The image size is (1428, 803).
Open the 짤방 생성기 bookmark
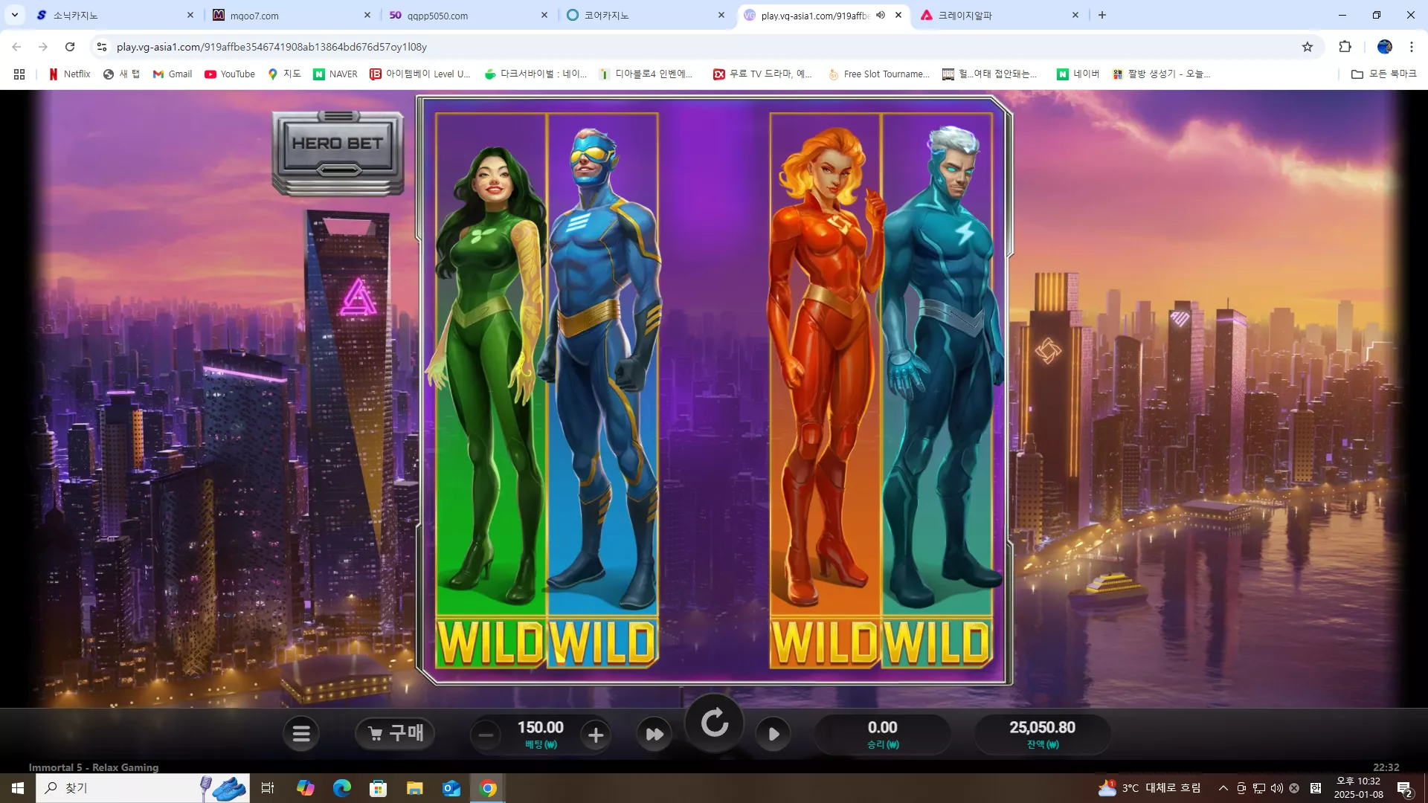[x=1161, y=74]
